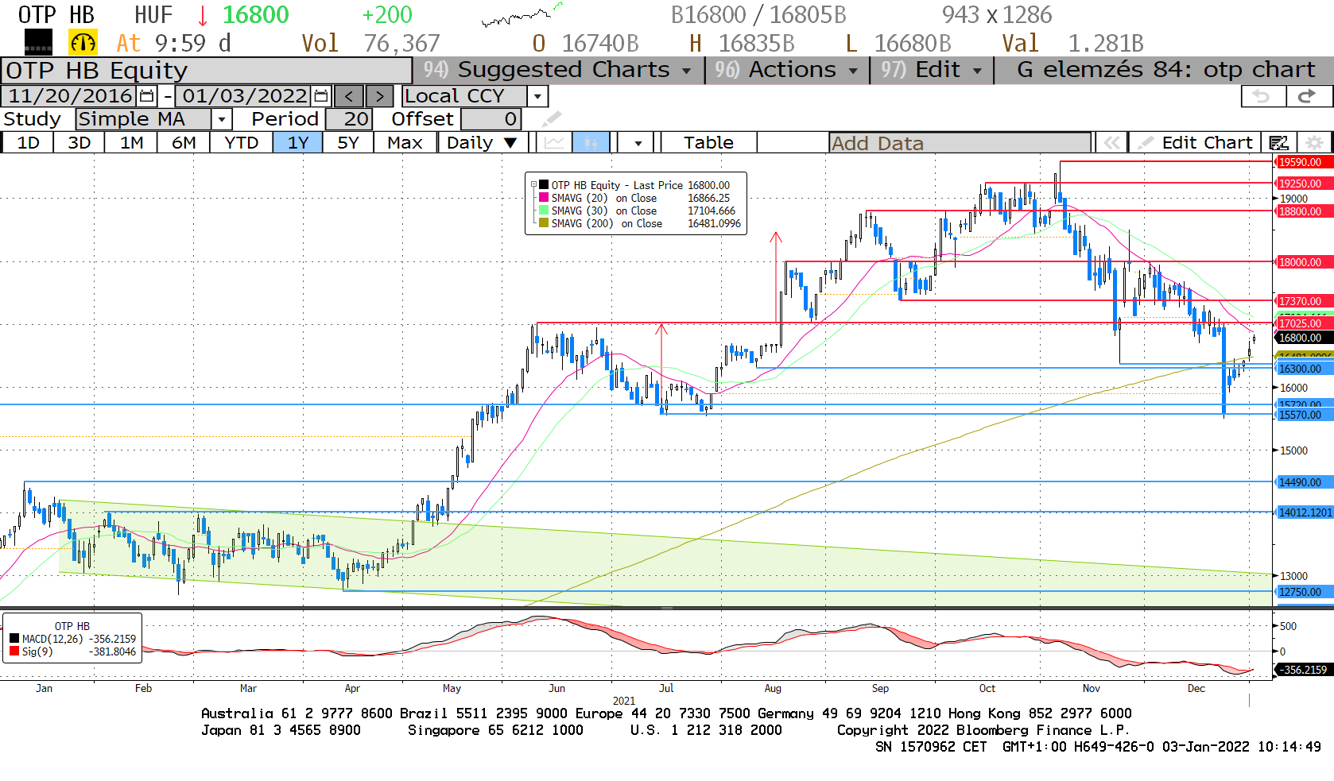Image resolution: width=1334 pixels, height=781 pixels.
Task: Click the start date 11/20/2016 field
Action: point(70,96)
